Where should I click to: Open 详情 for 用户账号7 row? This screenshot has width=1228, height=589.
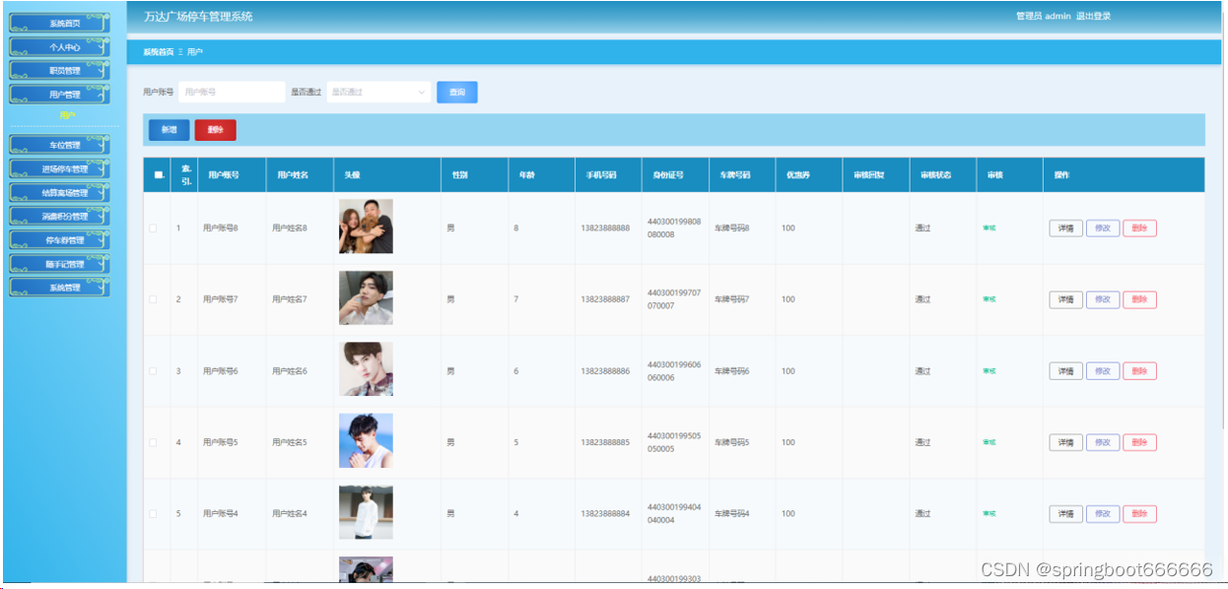[1065, 299]
